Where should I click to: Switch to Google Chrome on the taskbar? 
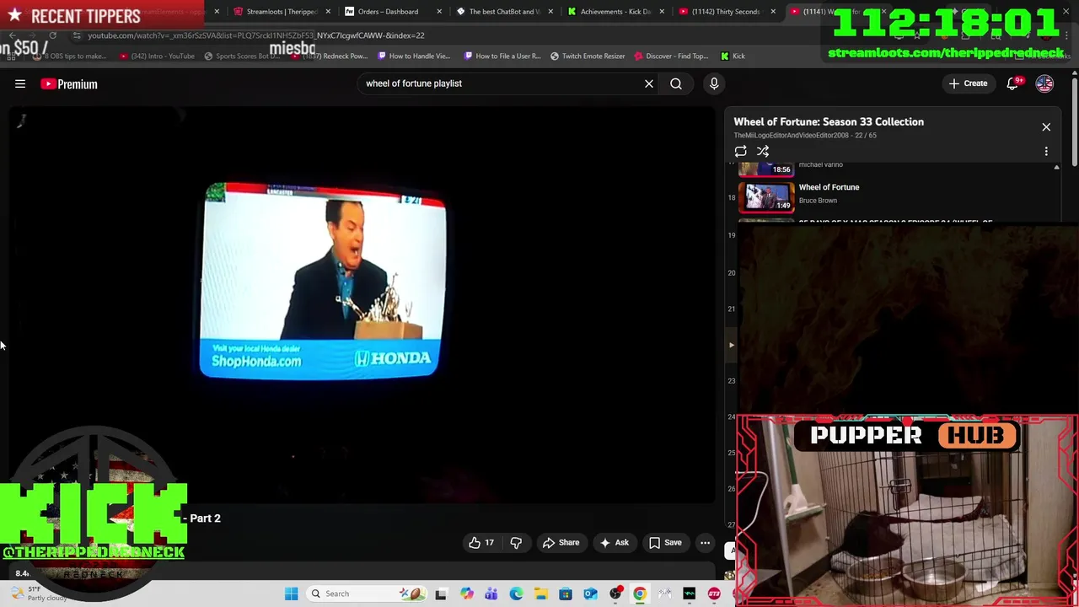click(640, 594)
